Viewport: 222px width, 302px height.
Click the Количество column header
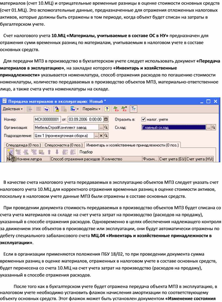coord(122,159)
